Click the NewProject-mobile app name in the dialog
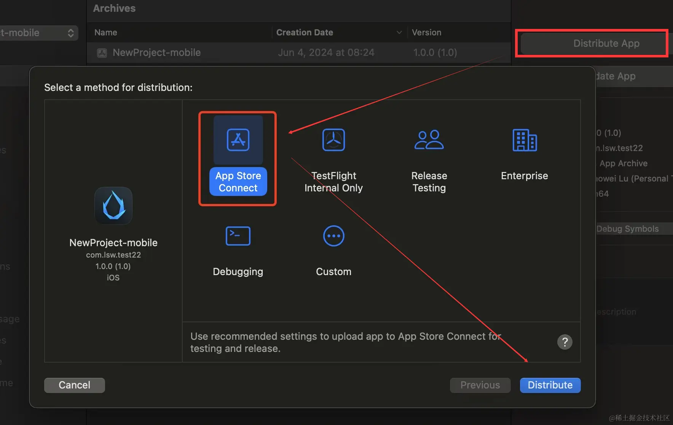Screen dimensions: 673x425 click(113, 243)
